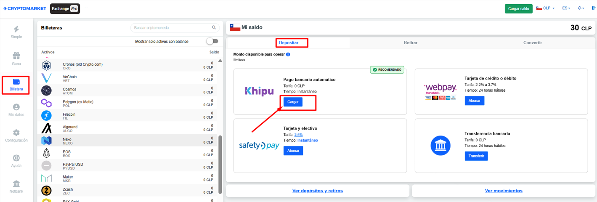Click the search magnifier icon
This screenshot has height=202, width=597.
[214, 28]
